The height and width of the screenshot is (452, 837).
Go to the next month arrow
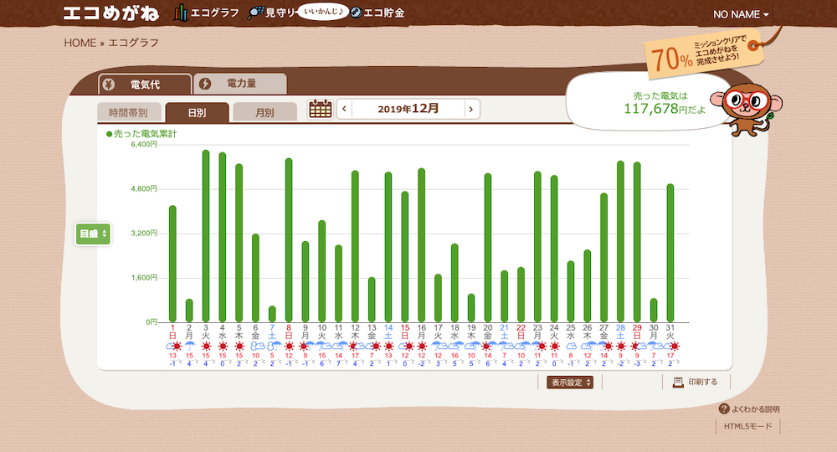click(x=472, y=109)
